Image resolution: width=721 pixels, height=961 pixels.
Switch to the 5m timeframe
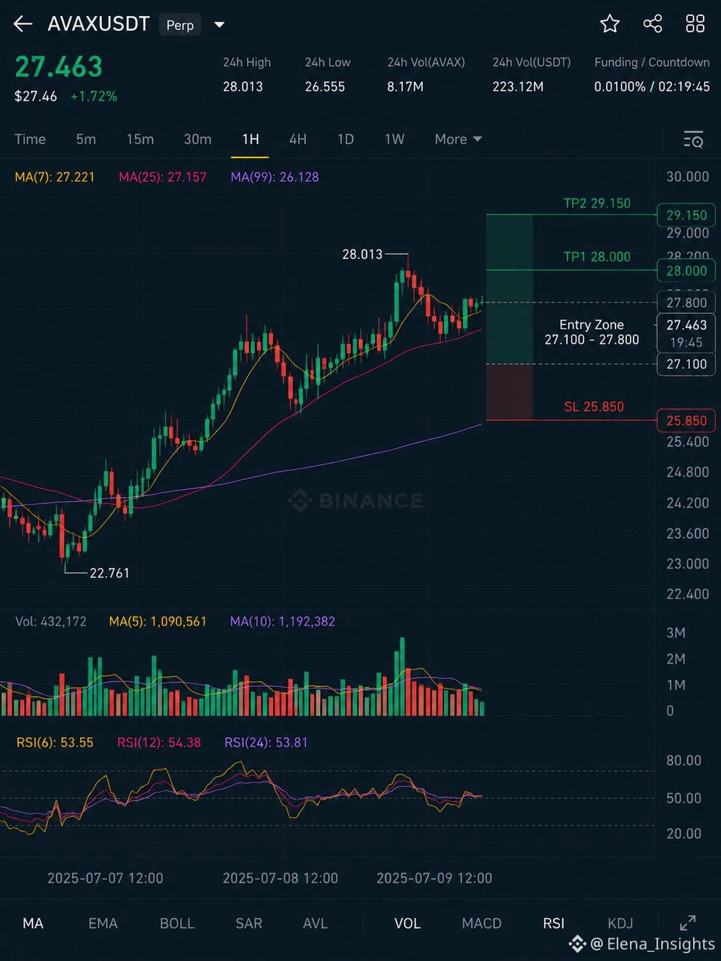click(86, 139)
